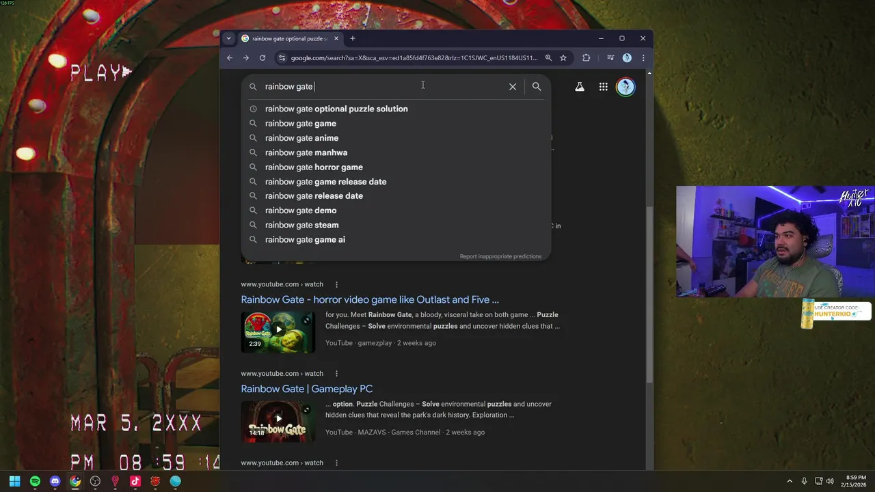Open Spotify from the taskbar
The height and width of the screenshot is (492, 875).
coord(35,481)
